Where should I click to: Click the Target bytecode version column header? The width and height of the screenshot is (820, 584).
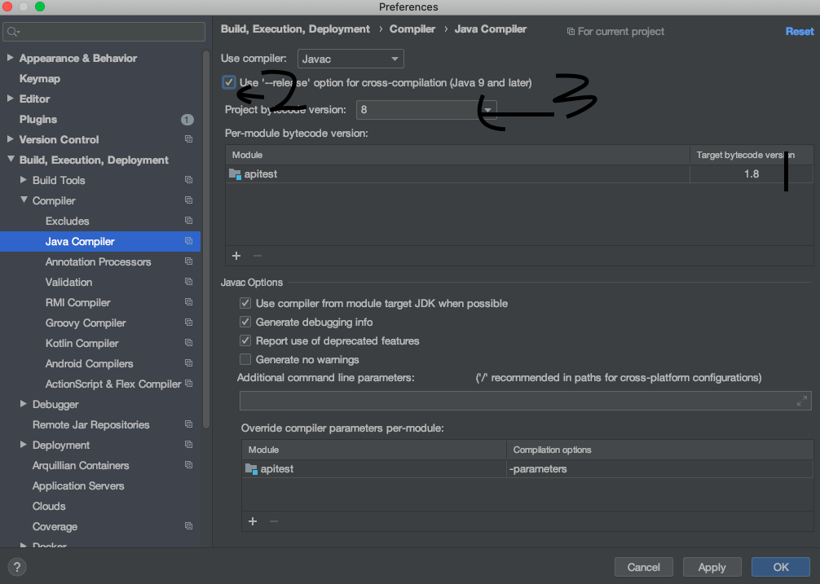pyautogui.click(x=752, y=155)
